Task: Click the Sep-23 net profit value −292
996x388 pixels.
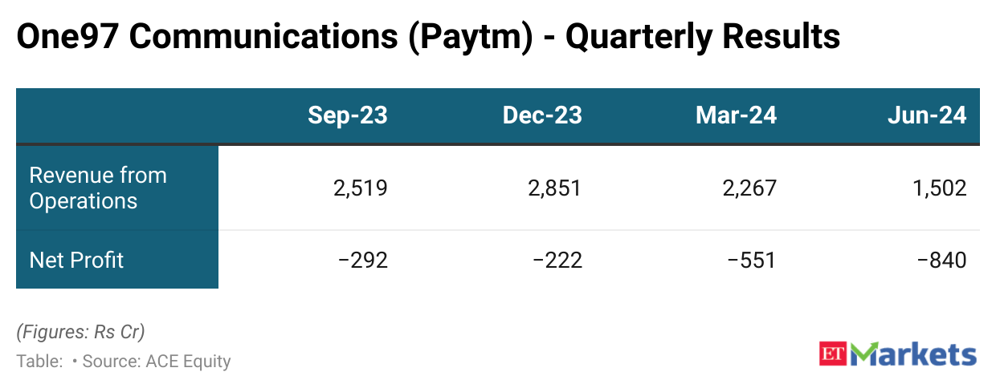Action: pyautogui.click(x=363, y=260)
